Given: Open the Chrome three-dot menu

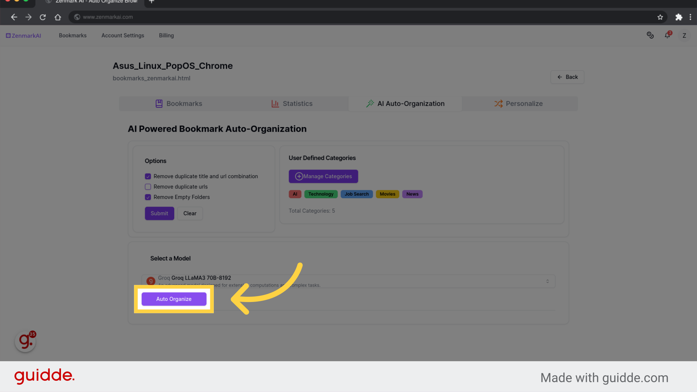Looking at the screenshot, I should coord(690,17).
